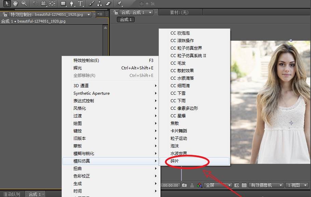Select 卡片舞蹈 card dance effect

pos(194,131)
